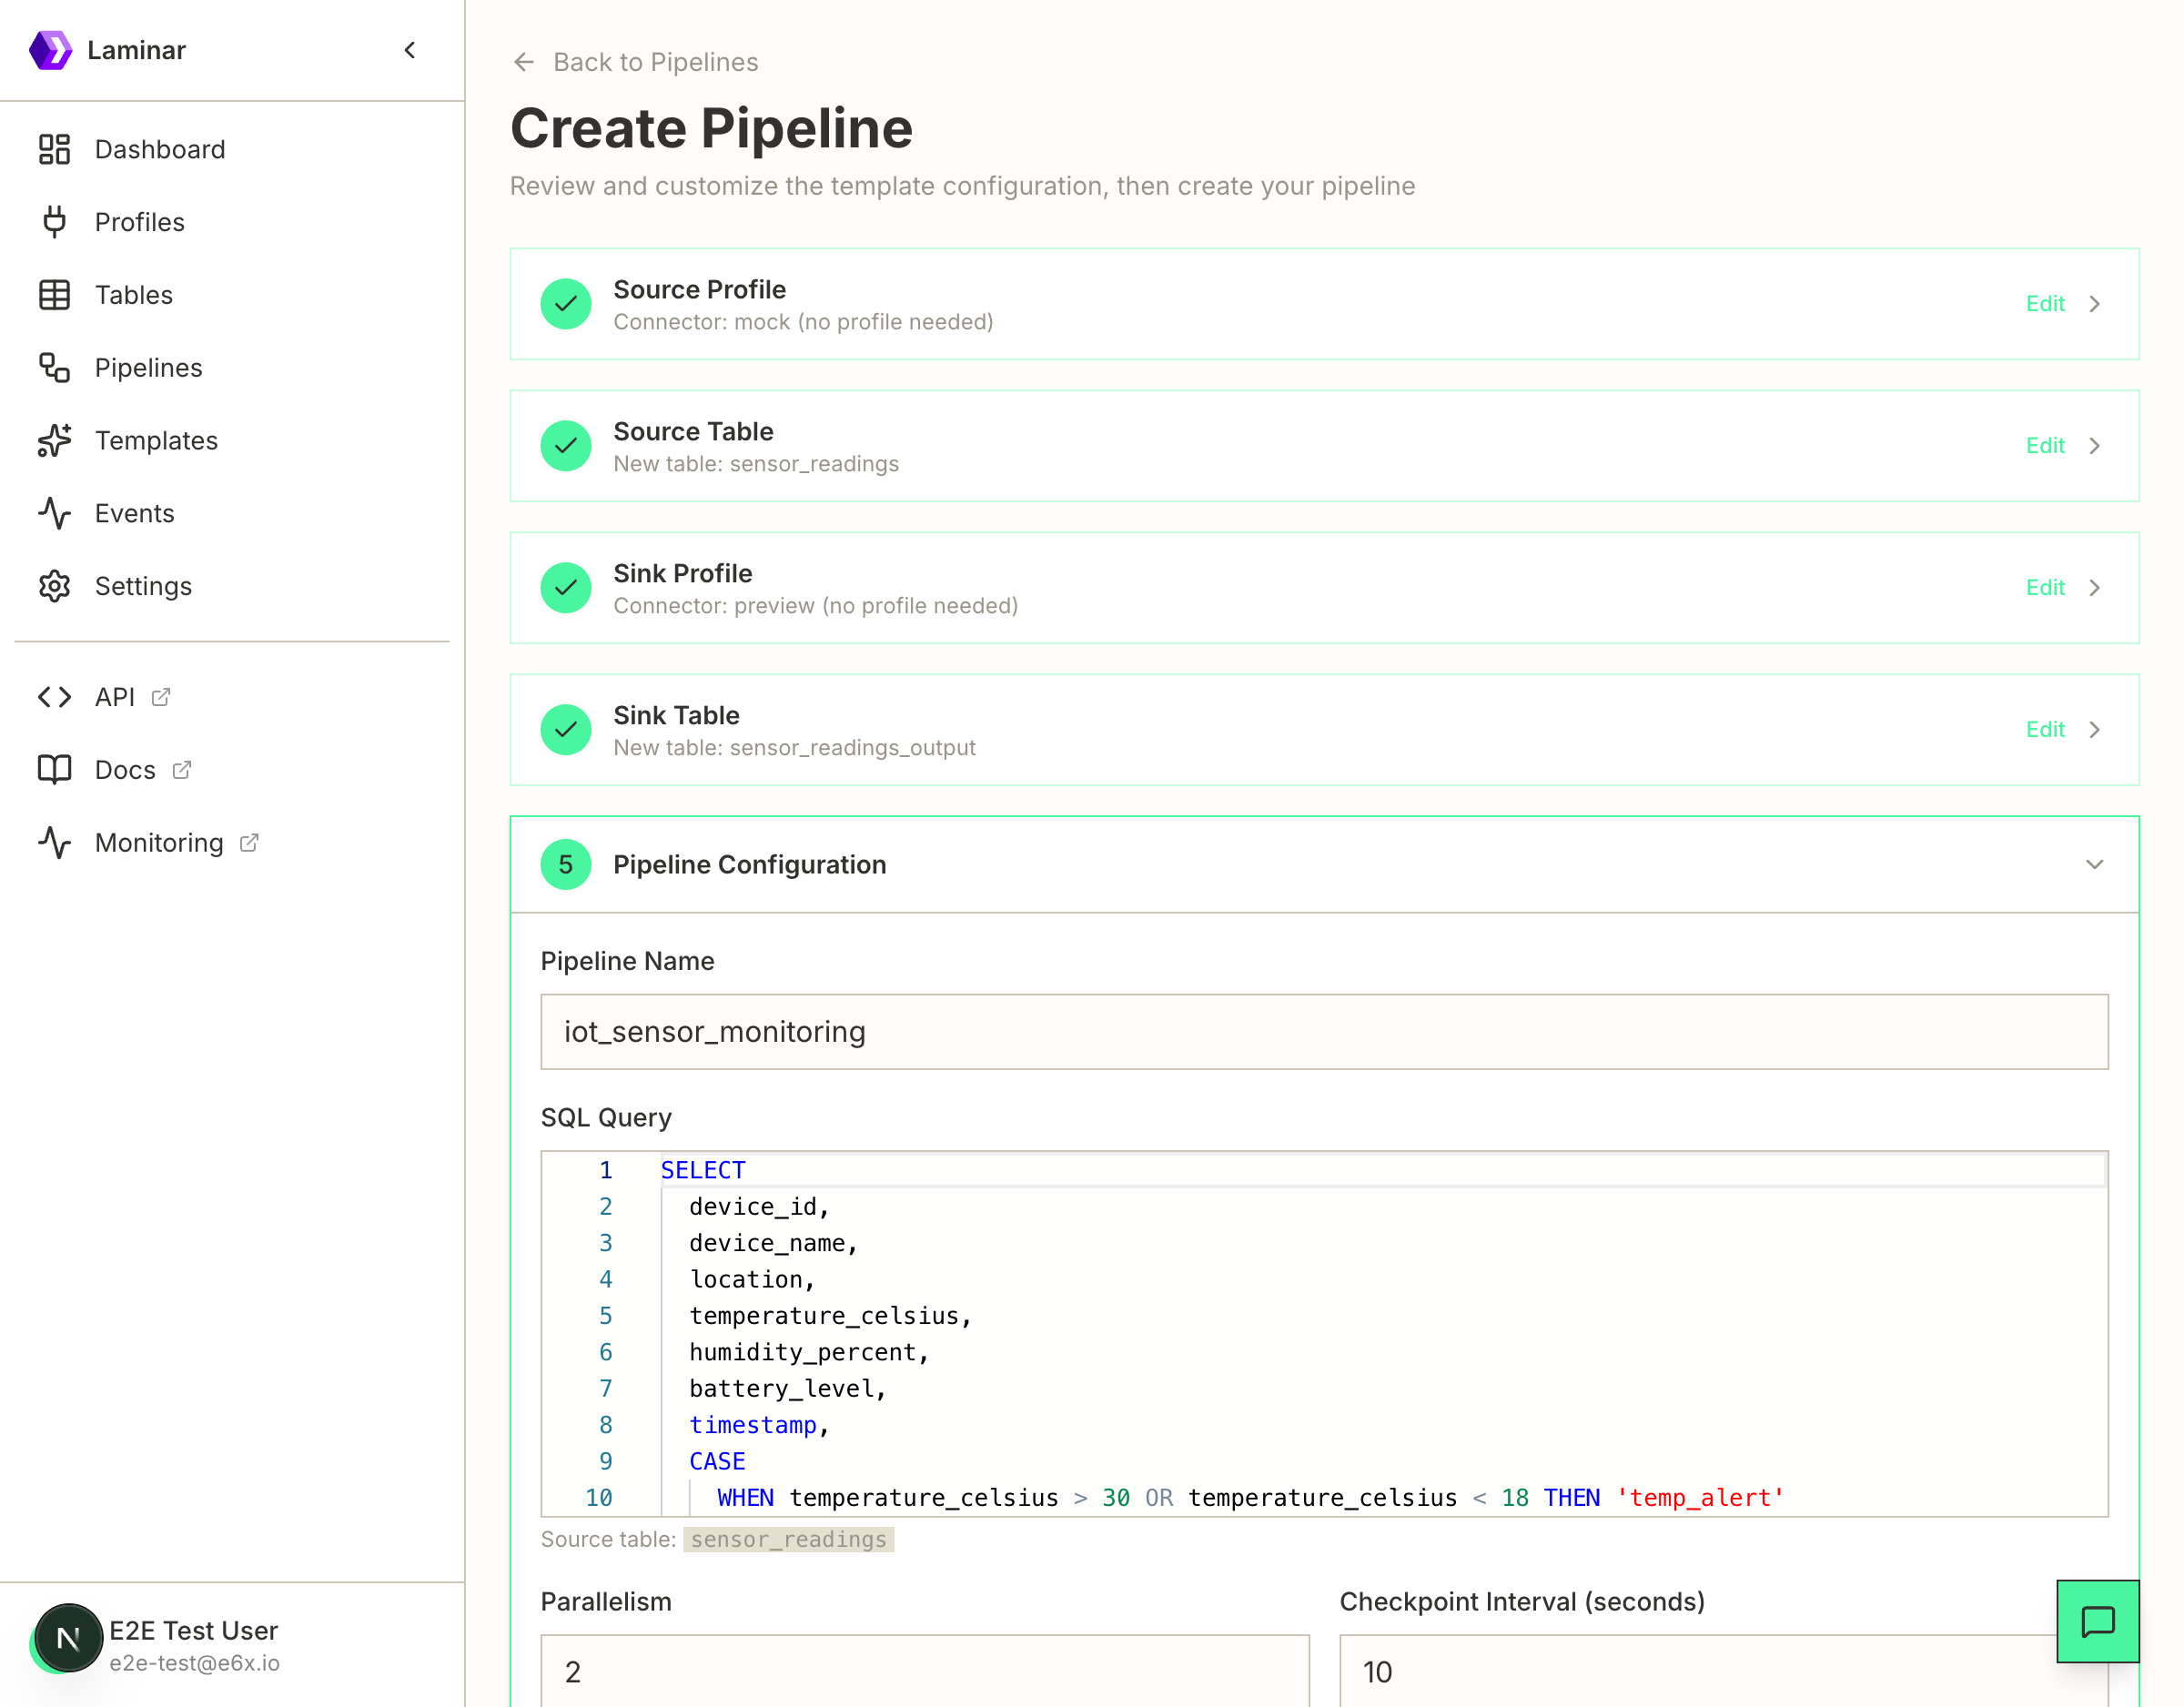The height and width of the screenshot is (1707, 2184).
Task: Click the Laminar logo icon
Action: [50, 50]
